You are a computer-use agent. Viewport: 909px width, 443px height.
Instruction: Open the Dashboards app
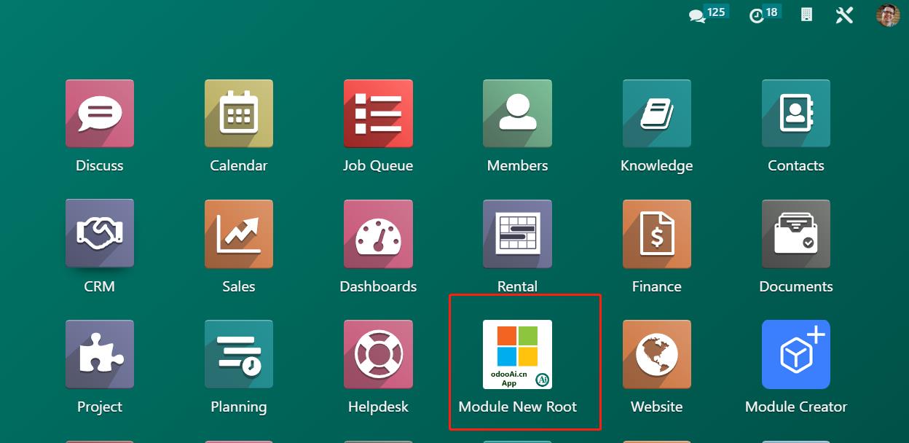[x=378, y=234]
